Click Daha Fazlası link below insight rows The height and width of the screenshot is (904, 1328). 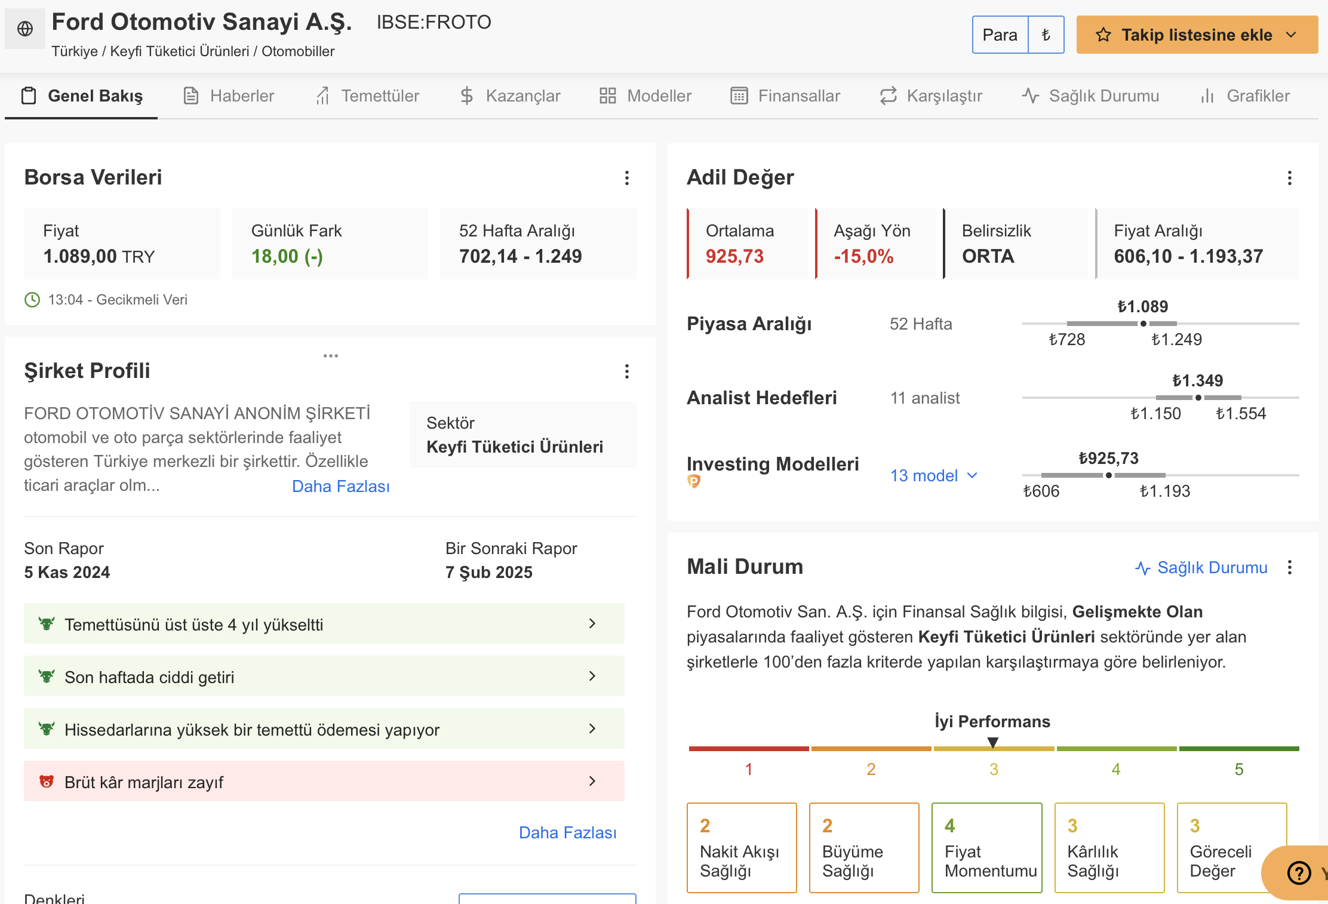568,833
